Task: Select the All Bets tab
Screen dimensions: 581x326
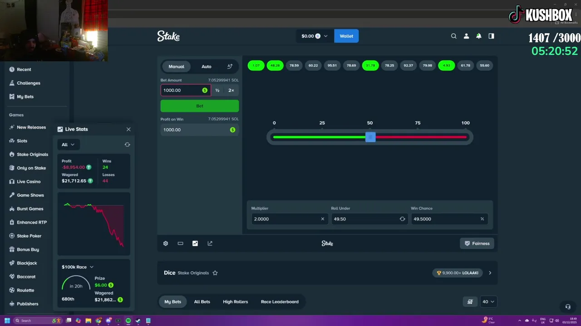Action: coord(202,302)
